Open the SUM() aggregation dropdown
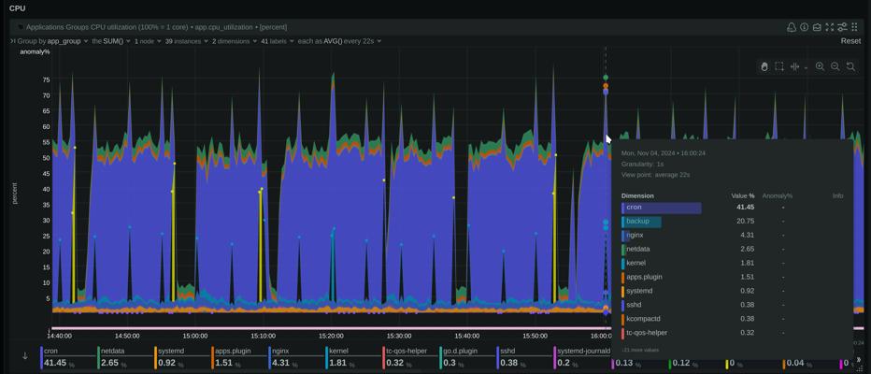The width and height of the screenshot is (871, 374). pyautogui.click(x=111, y=41)
